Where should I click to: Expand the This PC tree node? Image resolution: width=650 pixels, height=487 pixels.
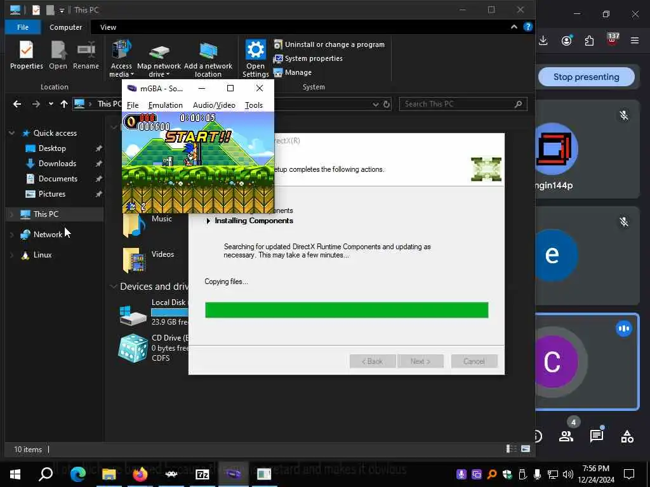click(x=12, y=214)
